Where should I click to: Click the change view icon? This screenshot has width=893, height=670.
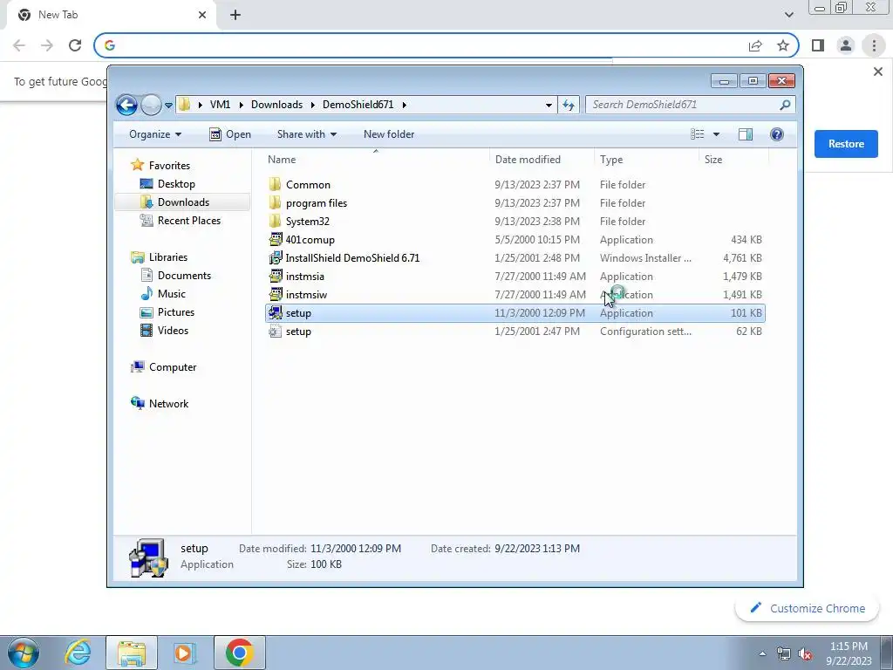click(697, 134)
